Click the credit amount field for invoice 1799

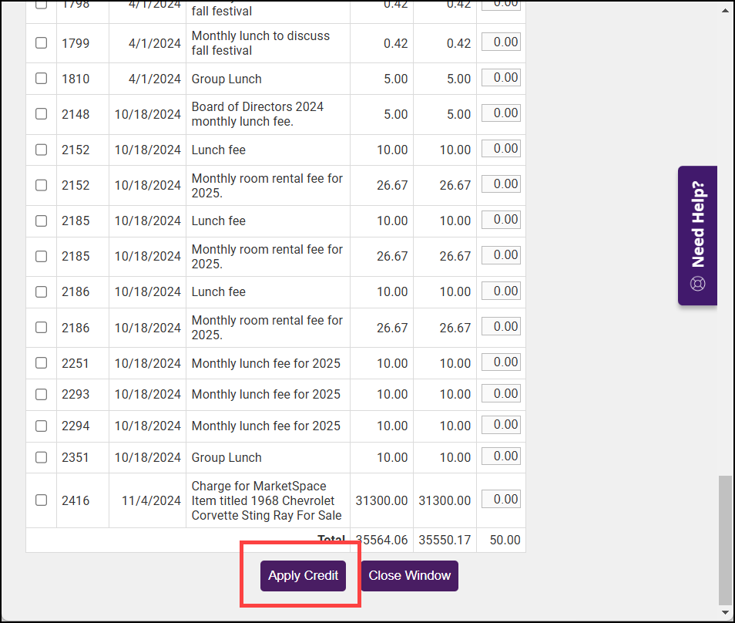(501, 42)
